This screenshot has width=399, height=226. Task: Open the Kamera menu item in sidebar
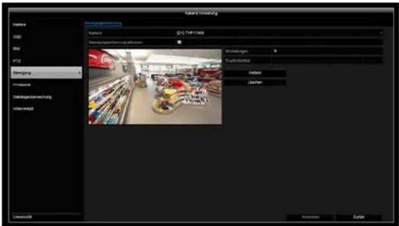click(x=20, y=24)
